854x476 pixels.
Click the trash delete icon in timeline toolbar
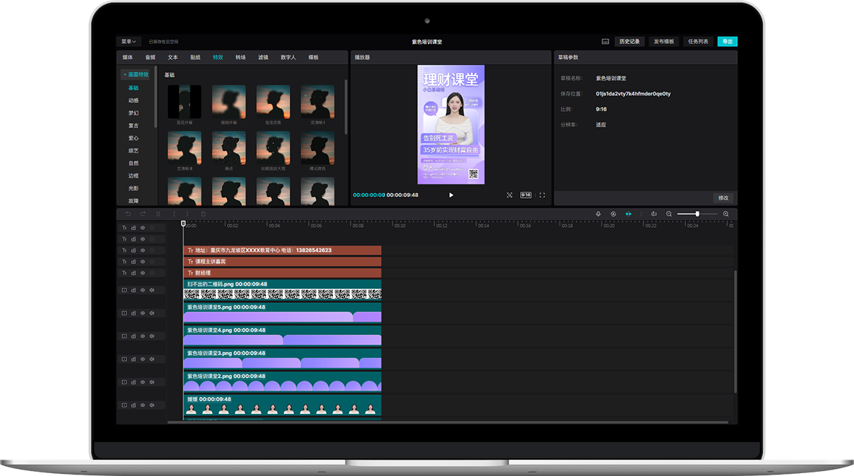pos(204,213)
